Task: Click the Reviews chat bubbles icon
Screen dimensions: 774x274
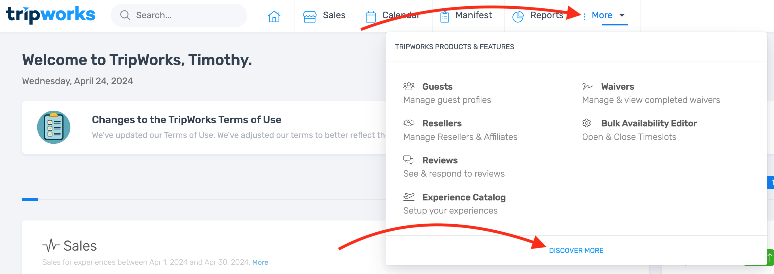Action: click(x=408, y=160)
